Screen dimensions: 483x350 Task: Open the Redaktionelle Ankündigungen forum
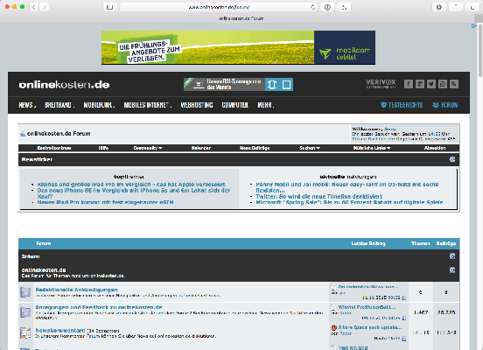pyautogui.click(x=76, y=290)
